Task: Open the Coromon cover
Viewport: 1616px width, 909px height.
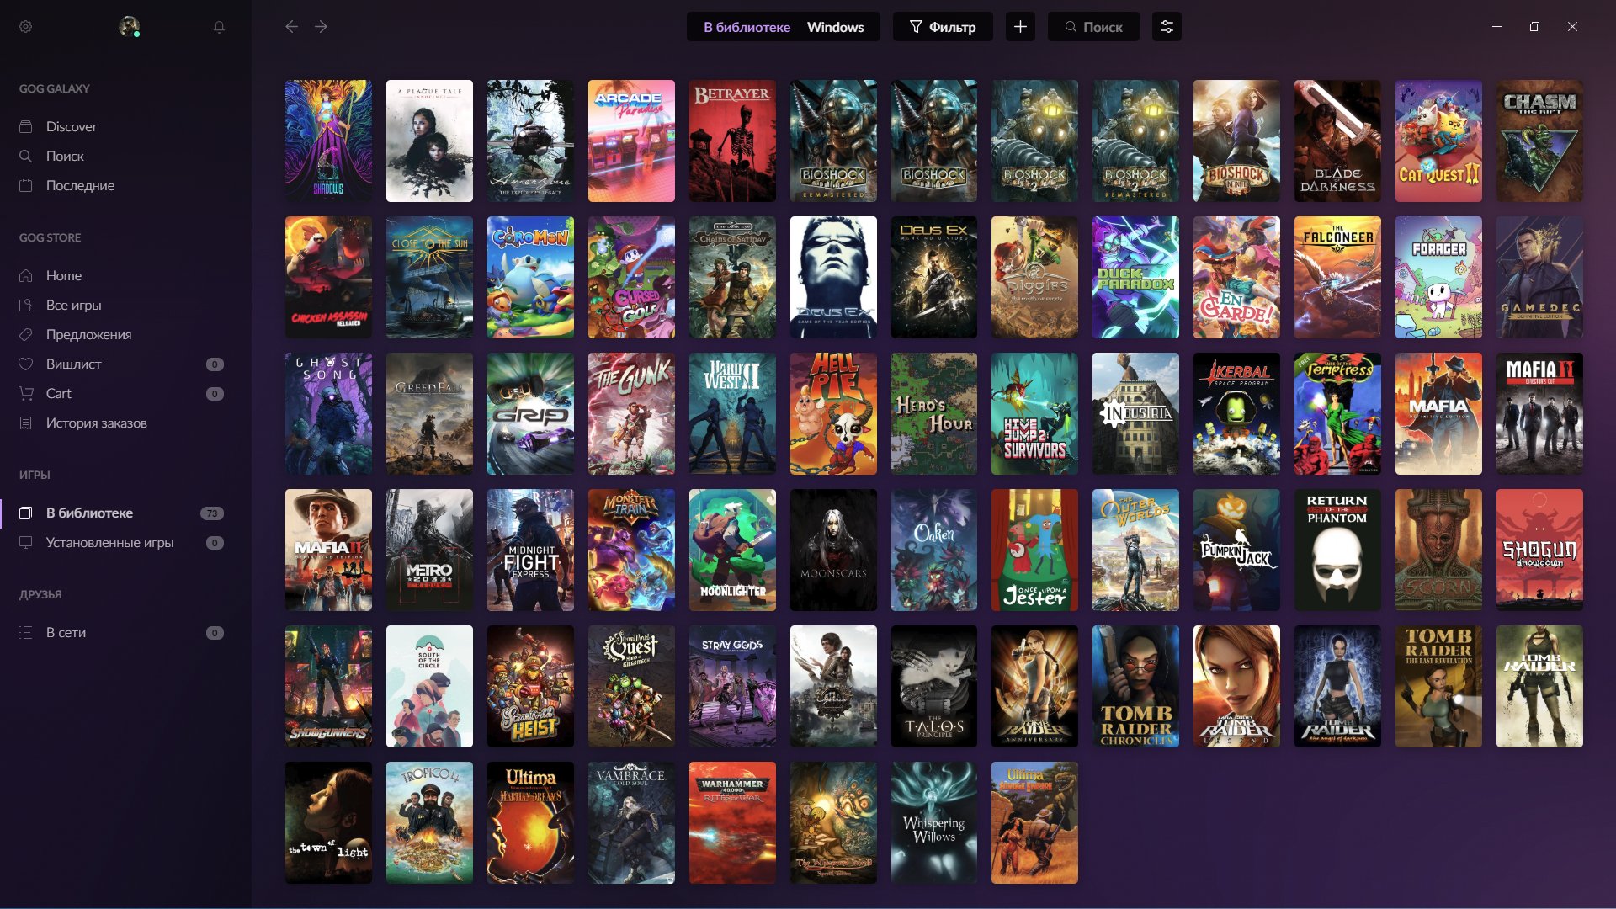Action: [530, 277]
